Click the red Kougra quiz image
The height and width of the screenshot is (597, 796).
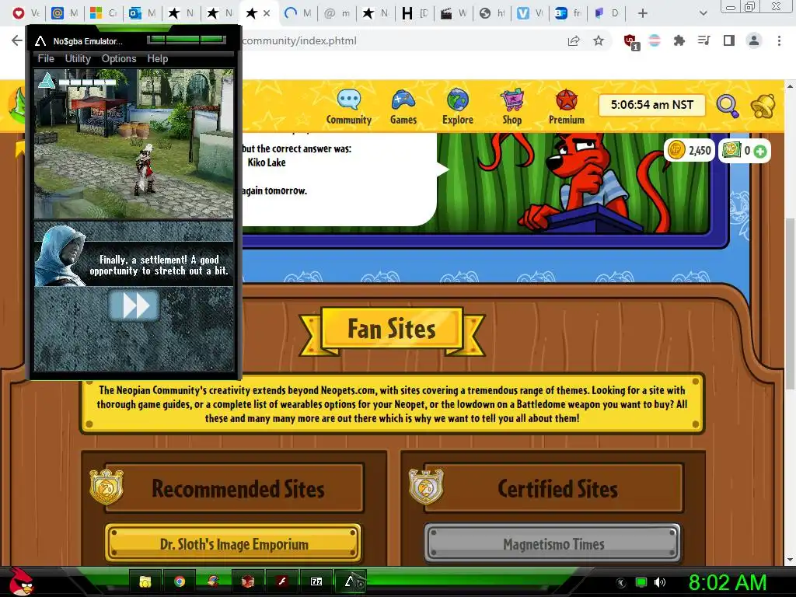[x=573, y=183]
